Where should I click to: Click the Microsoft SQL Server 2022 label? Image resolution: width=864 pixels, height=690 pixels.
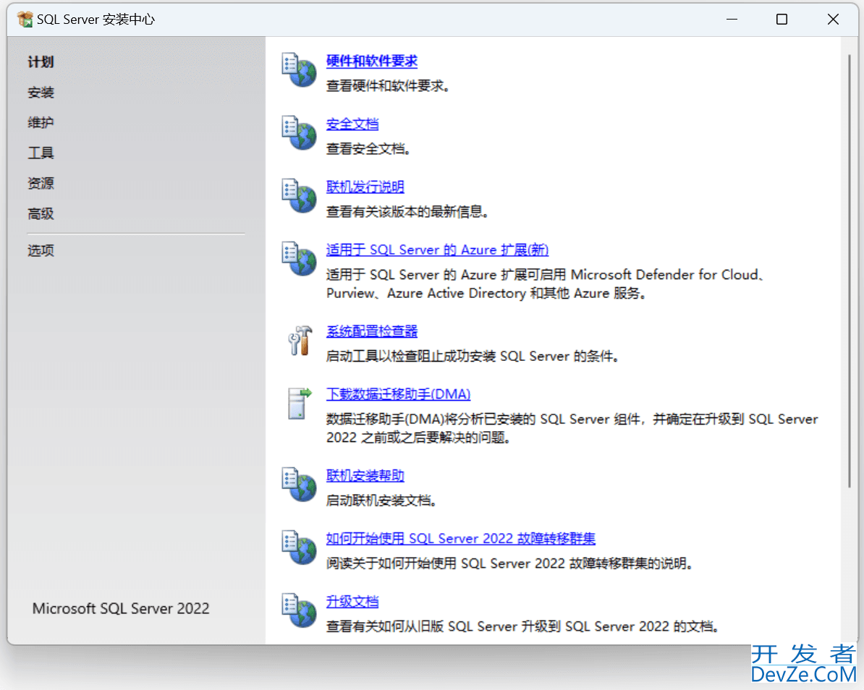click(121, 608)
